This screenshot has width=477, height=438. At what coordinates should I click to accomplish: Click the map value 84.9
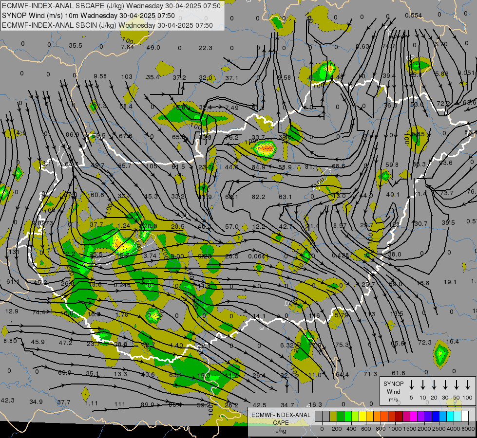tap(259, 167)
